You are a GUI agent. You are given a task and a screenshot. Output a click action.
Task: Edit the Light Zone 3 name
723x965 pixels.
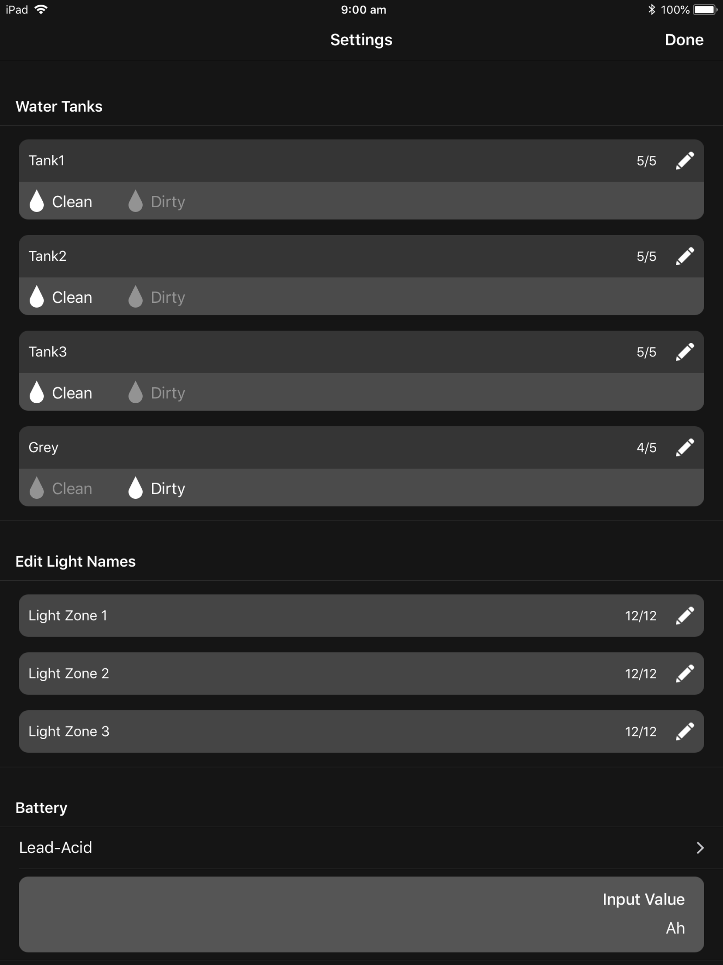[x=685, y=731]
